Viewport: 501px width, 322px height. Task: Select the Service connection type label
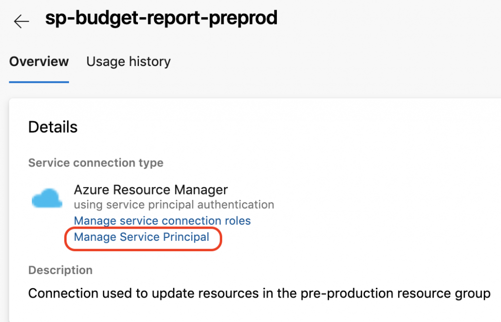tap(96, 163)
